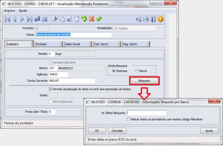This screenshot has height=146, width=223.
Task: Click OK in the Bloqueto dialog
Action: click(97, 131)
